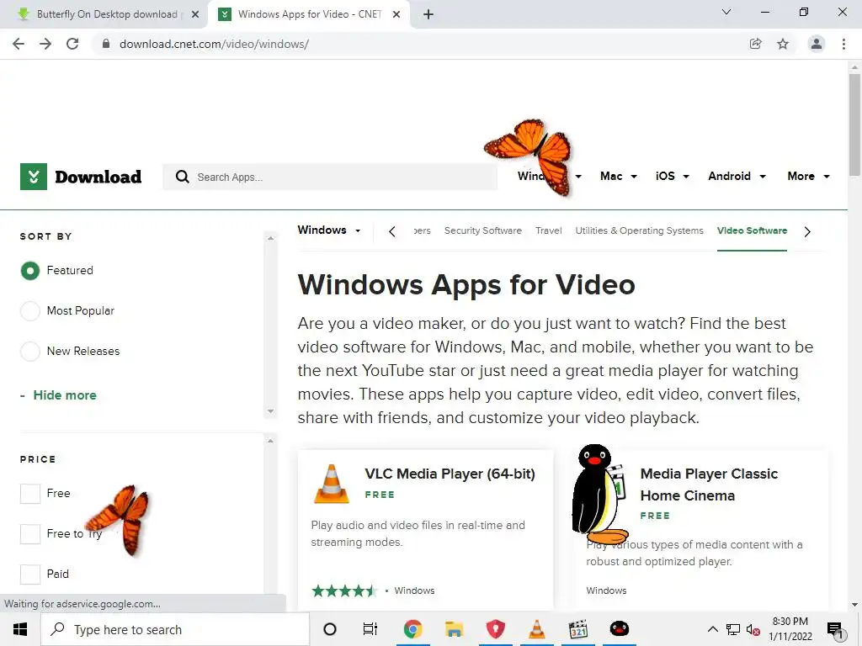Open the penguin app in the taskbar

pyautogui.click(x=620, y=629)
